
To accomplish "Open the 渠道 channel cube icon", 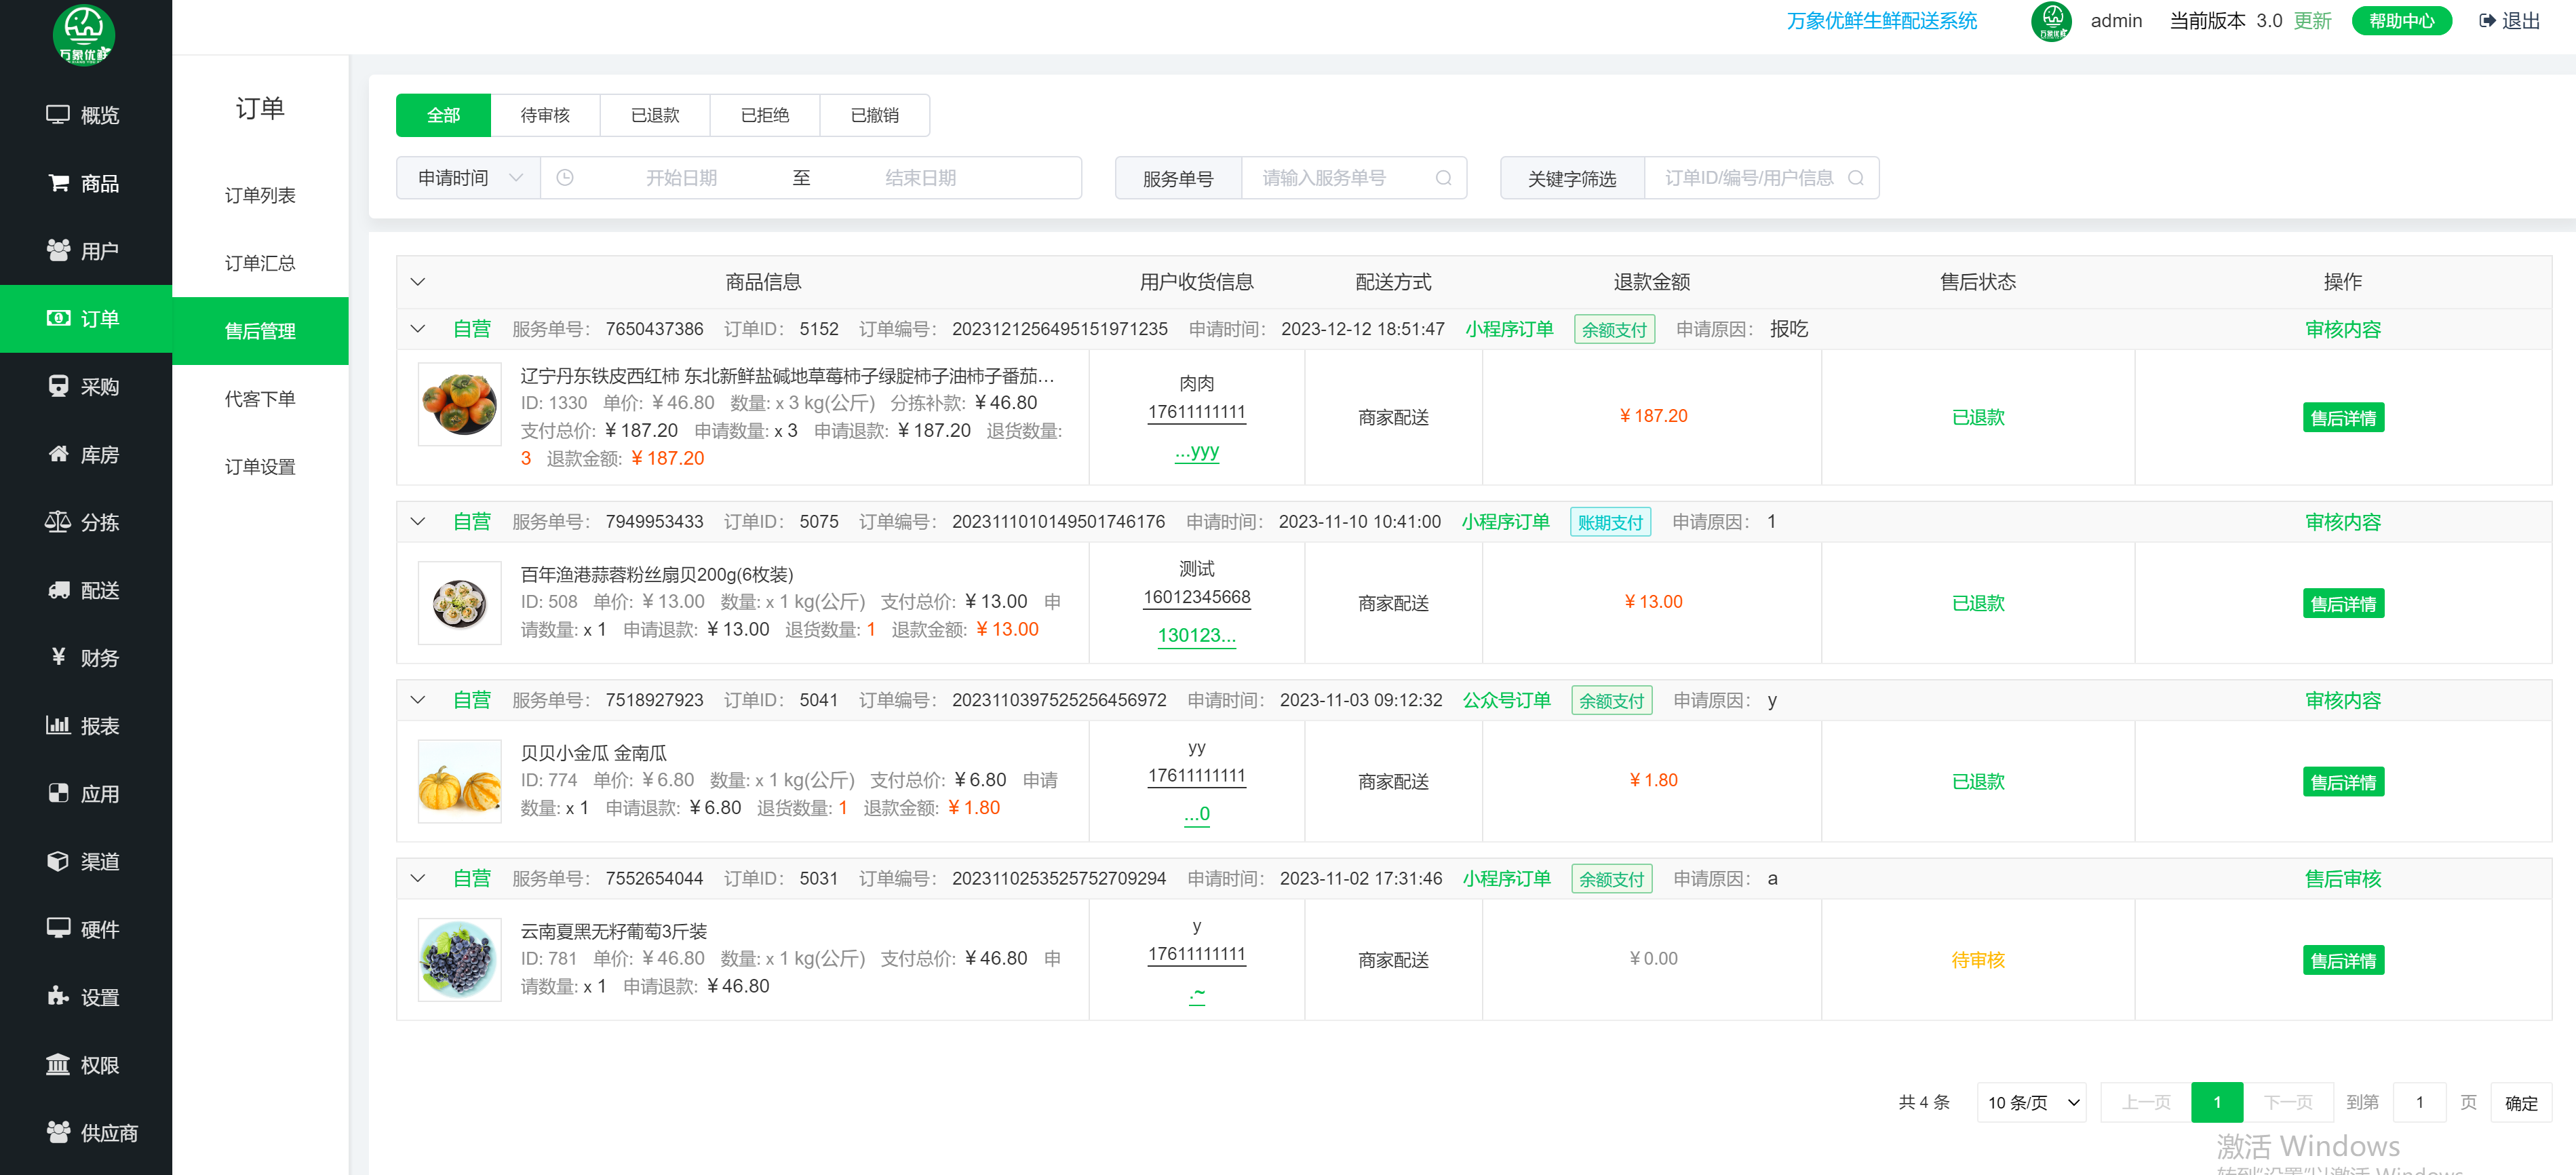I will pyautogui.click(x=58, y=861).
